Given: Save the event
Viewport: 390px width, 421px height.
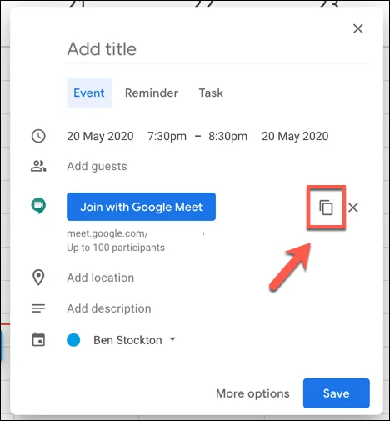Looking at the screenshot, I should tap(337, 393).
